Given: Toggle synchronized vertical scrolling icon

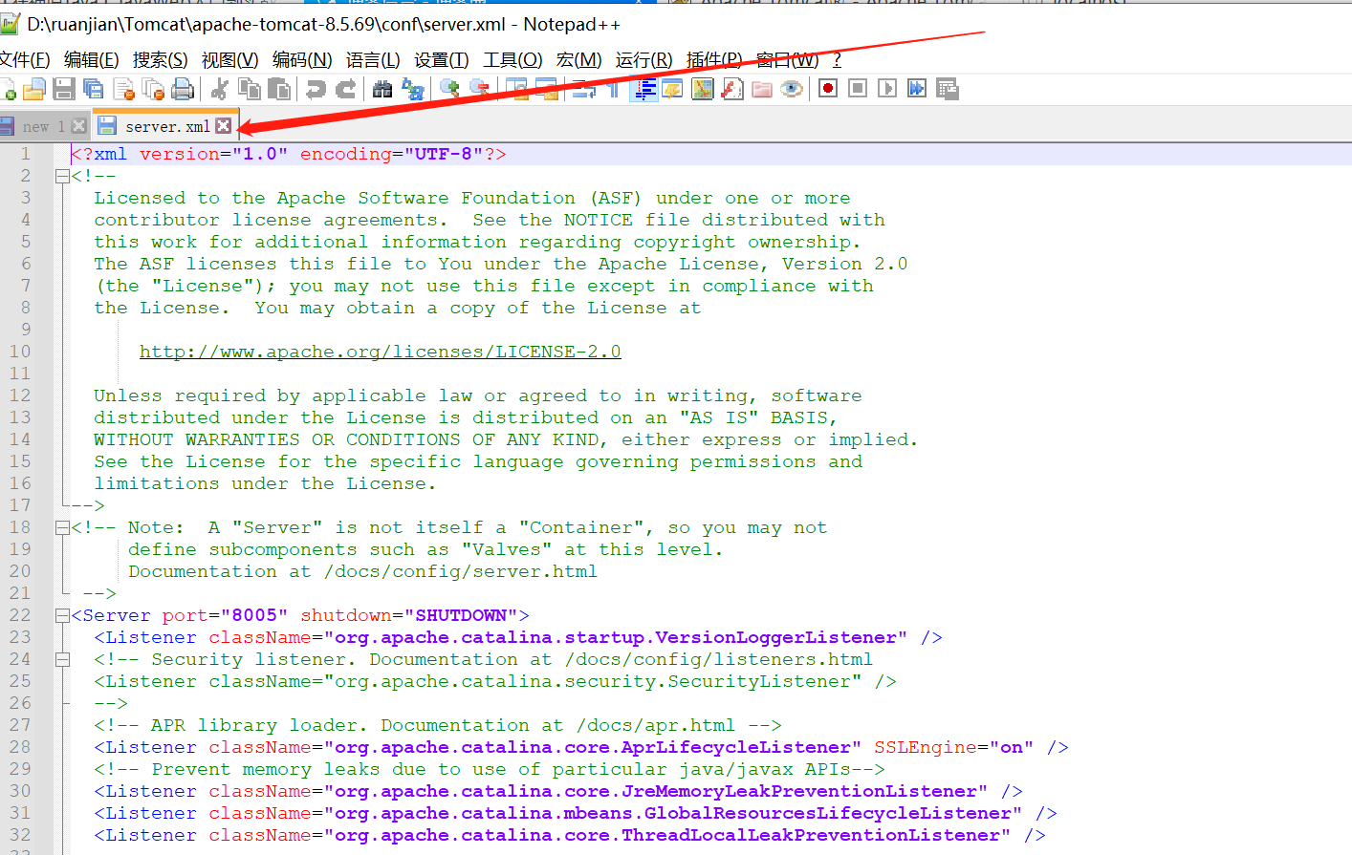Looking at the screenshot, I should [516, 89].
